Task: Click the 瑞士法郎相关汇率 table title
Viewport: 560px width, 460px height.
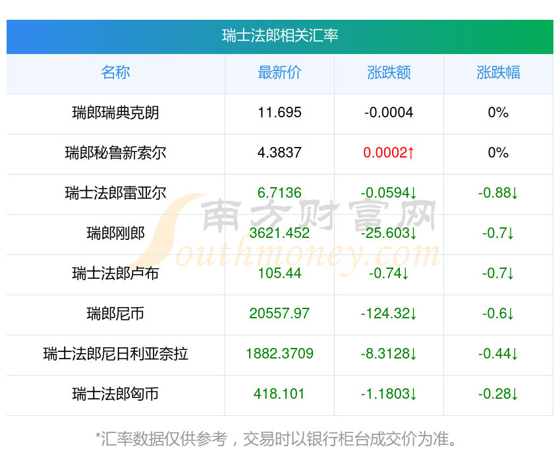Action: (x=279, y=36)
